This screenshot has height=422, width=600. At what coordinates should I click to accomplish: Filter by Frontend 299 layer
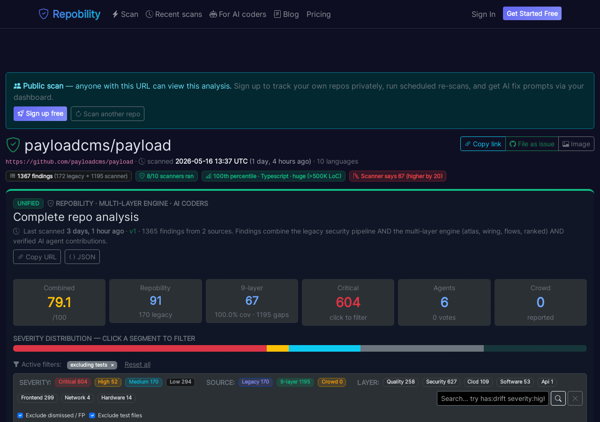click(37, 398)
